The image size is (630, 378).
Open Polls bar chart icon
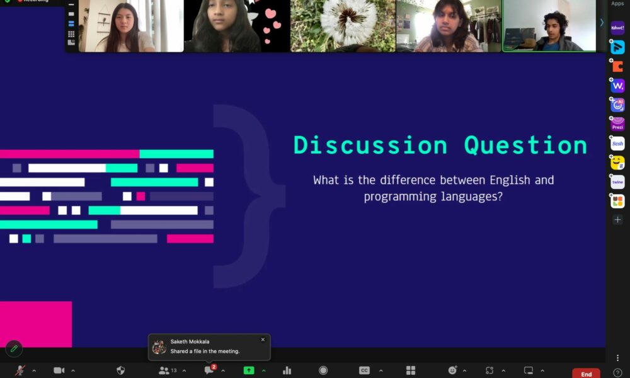(x=287, y=370)
